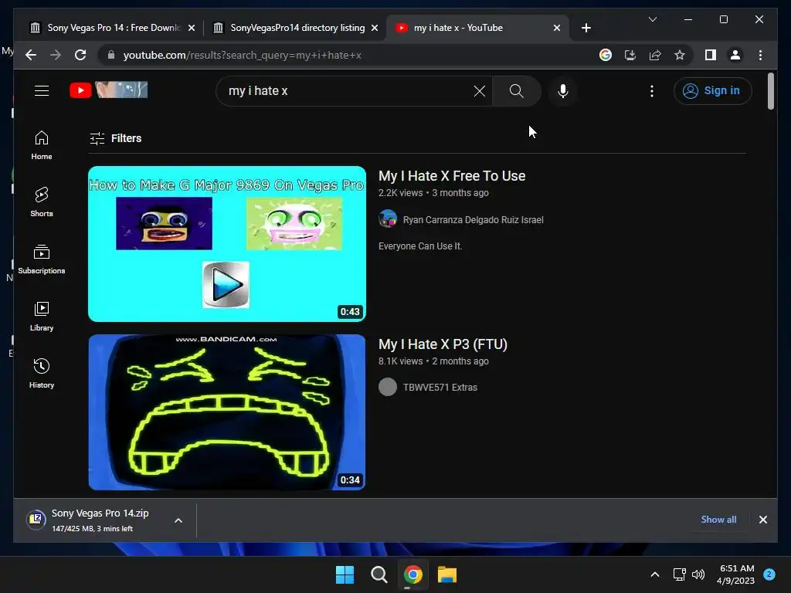Open Ryan Carranza channel avatar
The image size is (791, 593).
388,219
